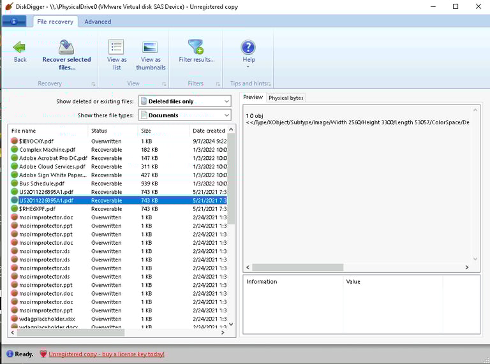Open the Help question mark icon
Screen dimensions: 490x364
[248, 47]
